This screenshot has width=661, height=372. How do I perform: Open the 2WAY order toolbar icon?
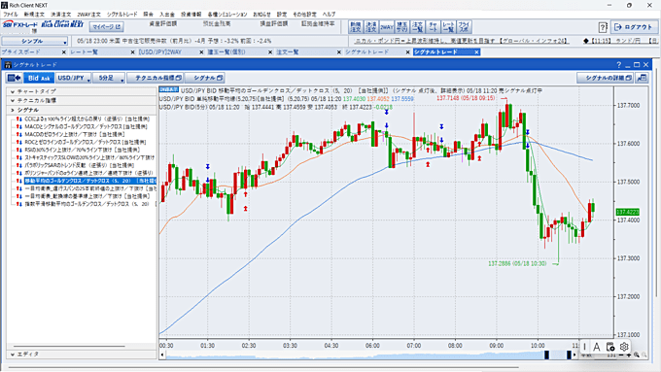click(x=387, y=27)
